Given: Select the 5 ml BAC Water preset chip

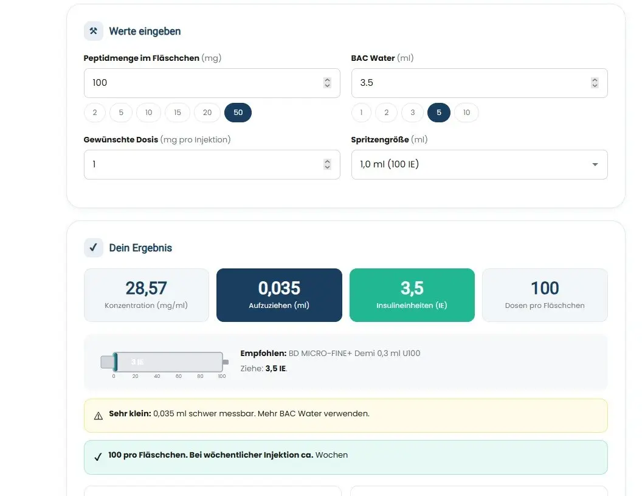Looking at the screenshot, I should point(439,113).
